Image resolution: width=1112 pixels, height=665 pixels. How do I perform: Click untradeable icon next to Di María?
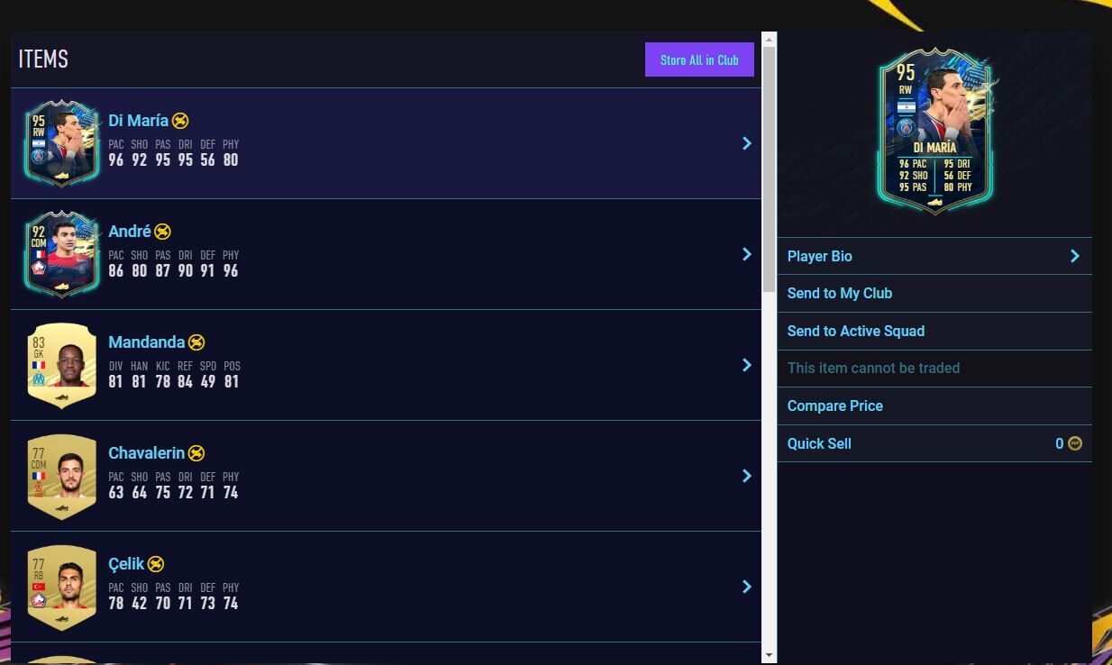pos(180,121)
